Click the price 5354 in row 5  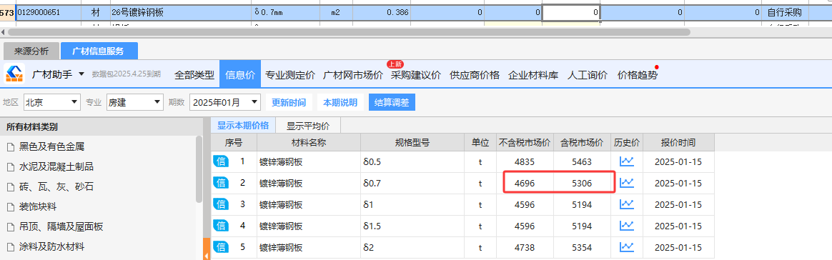582,247
